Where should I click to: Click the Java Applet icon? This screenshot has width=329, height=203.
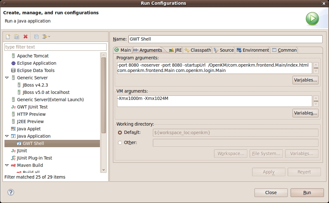[13, 129]
